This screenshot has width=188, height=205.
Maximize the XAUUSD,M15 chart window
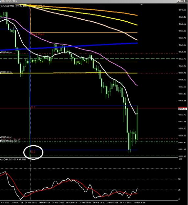point(182,1)
